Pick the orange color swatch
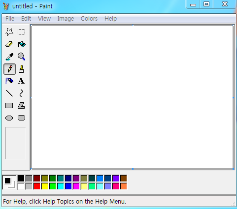Screen dimensions: 237x209 pyautogui.click(x=124, y=186)
